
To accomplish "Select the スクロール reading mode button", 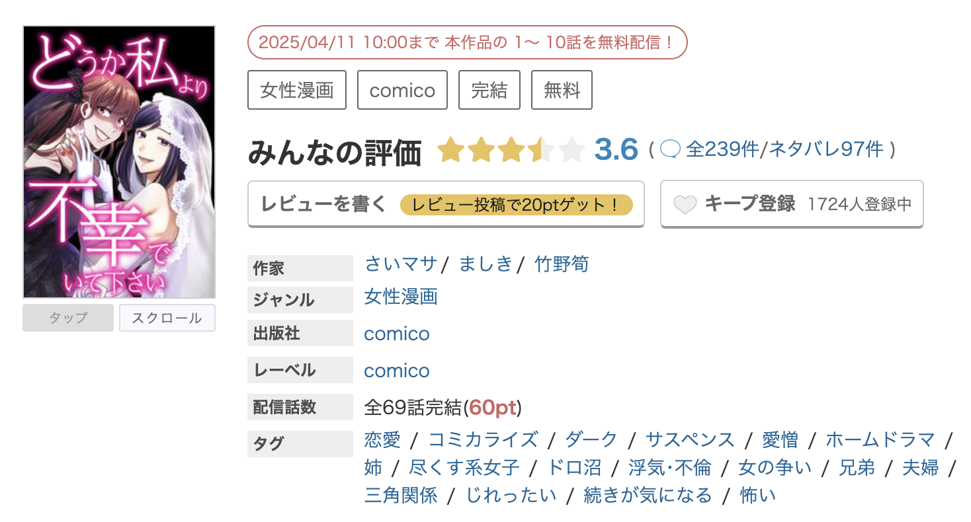I will [x=167, y=318].
